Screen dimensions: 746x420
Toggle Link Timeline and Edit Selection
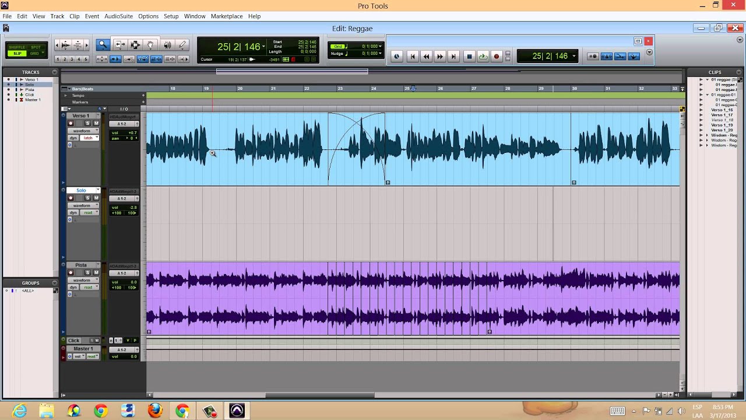[156, 59]
